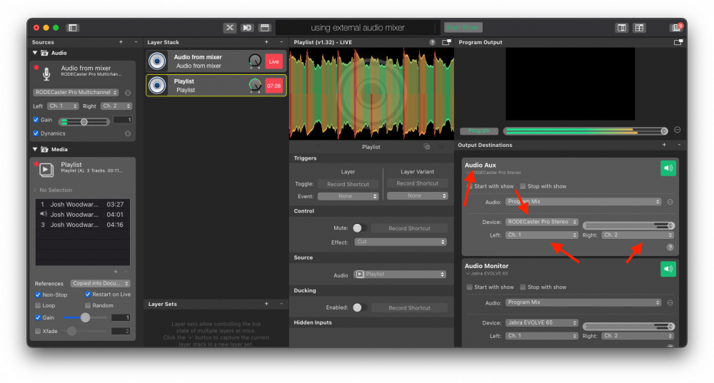
Task: Check Start with show in Audio Monitor
Action: (x=469, y=287)
